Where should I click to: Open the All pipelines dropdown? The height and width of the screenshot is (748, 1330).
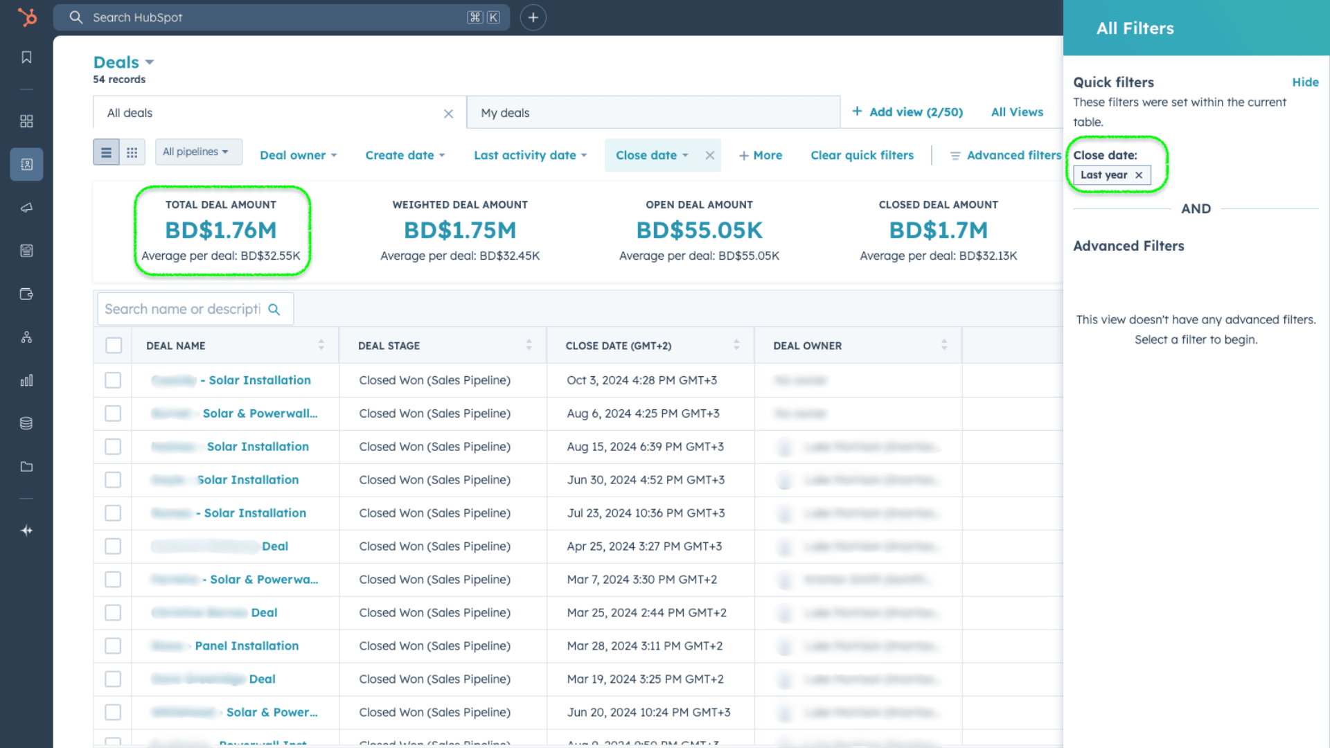198,152
